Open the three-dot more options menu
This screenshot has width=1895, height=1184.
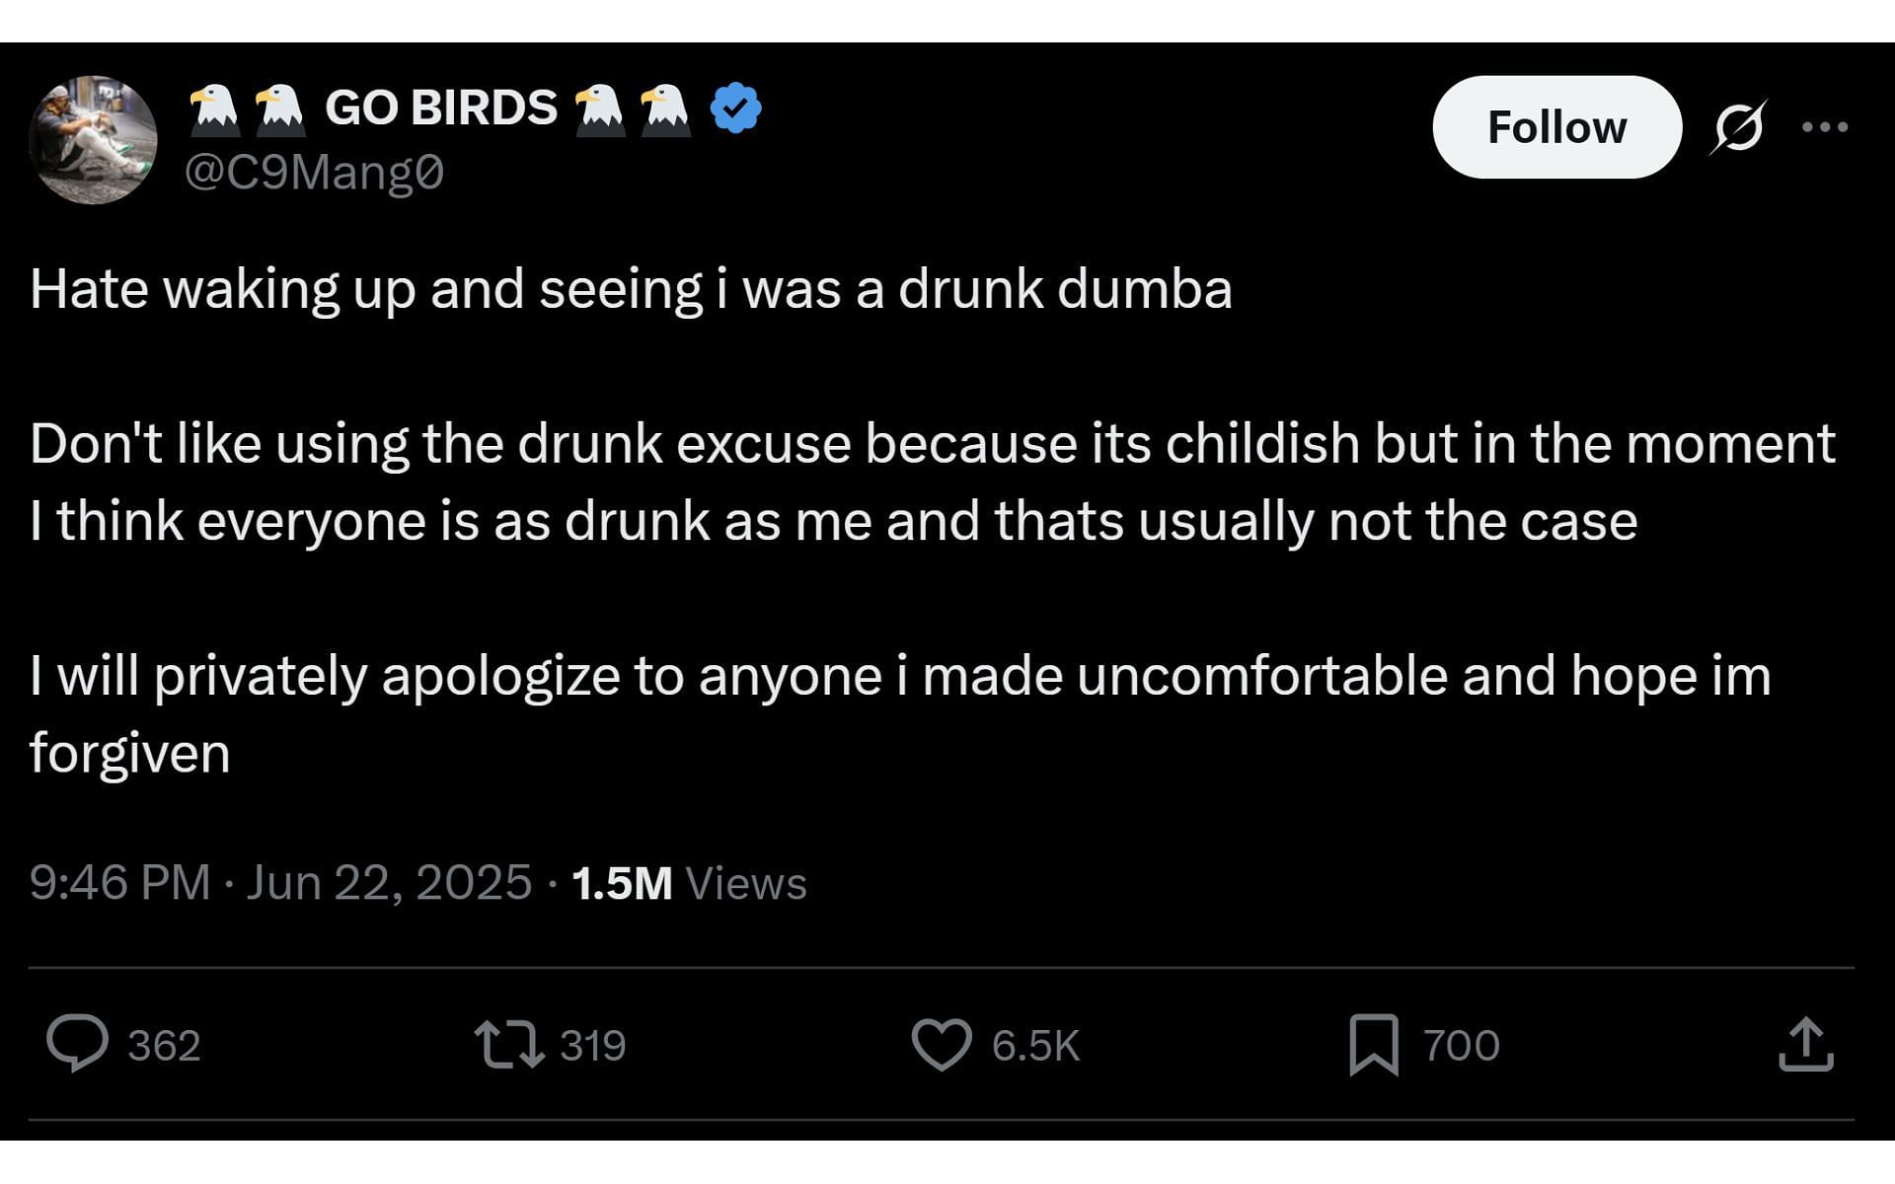(1824, 127)
